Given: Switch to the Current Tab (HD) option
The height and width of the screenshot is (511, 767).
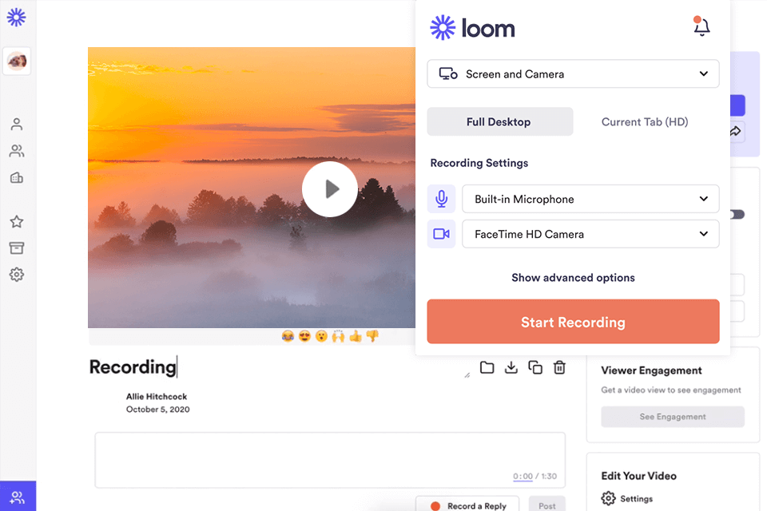Looking at the screenshot, I should tap(644, 121).
